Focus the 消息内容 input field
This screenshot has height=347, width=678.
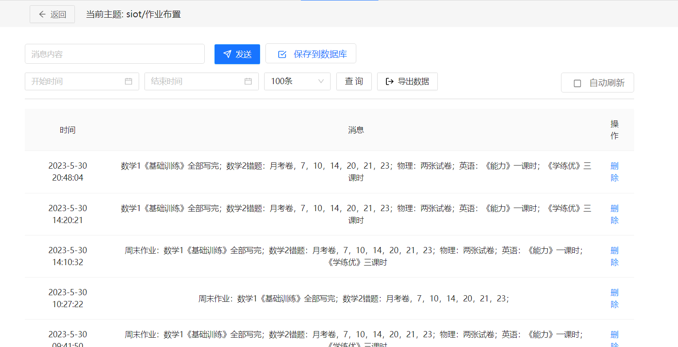[x=115, y=54]
